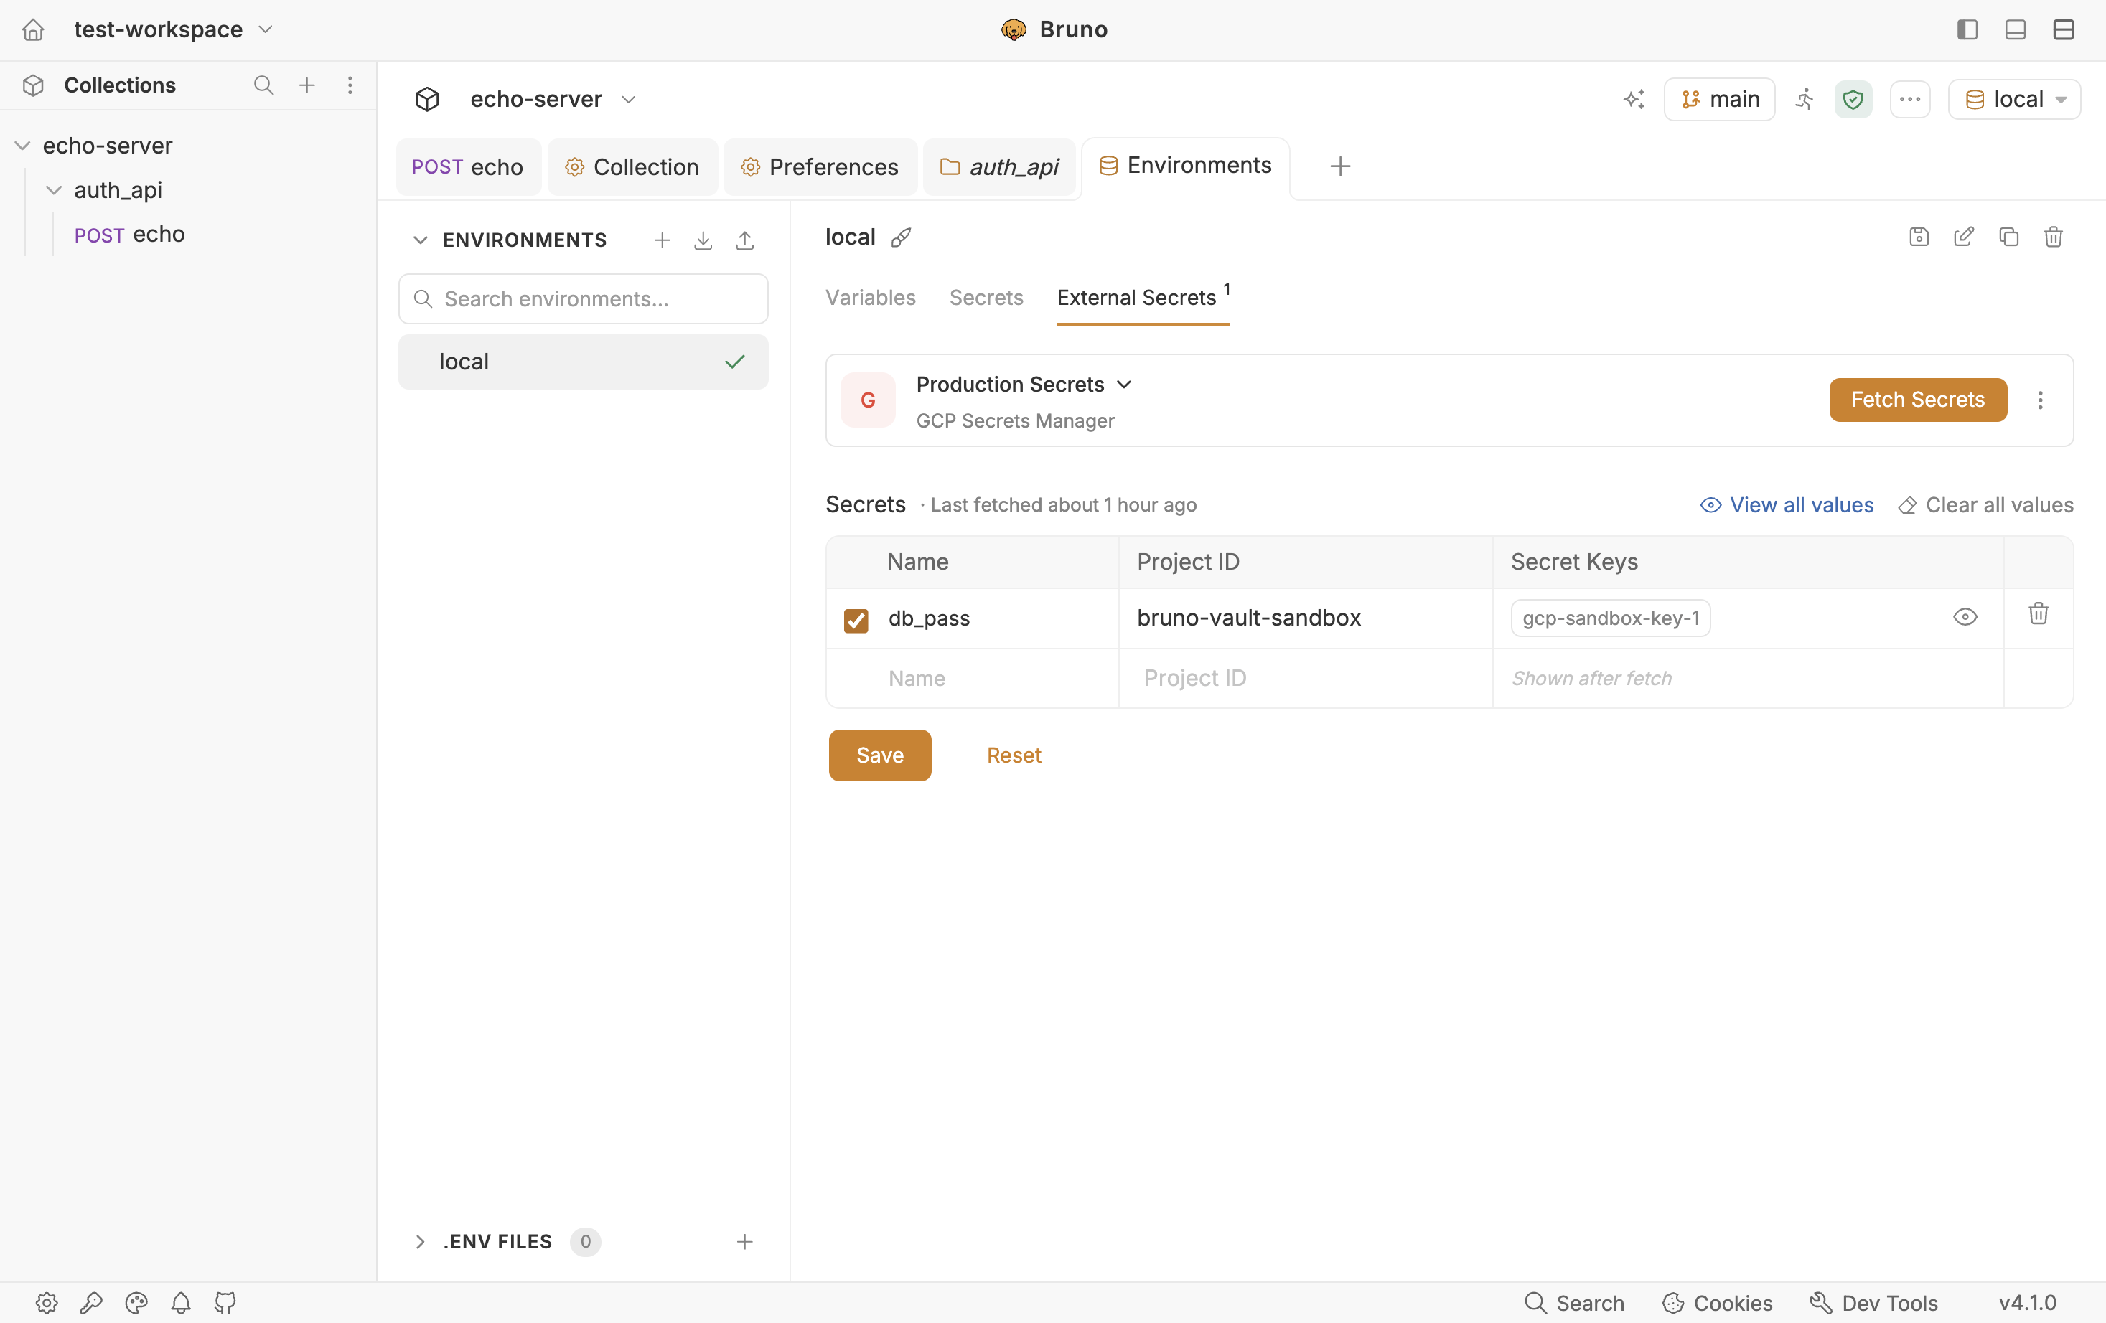The image size is (2106, 1323).
Task: Open the AI sparkle assistant icon
Action: (x=1634, y=99)
